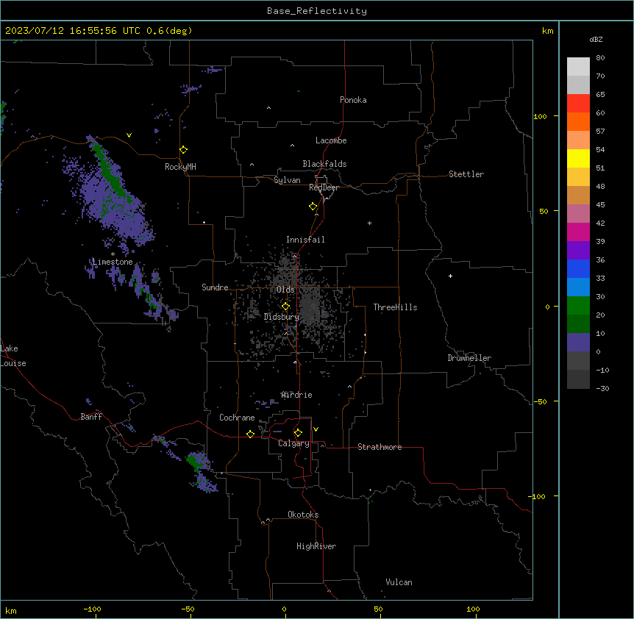Click the yellow v marker northwest of RockyMH

pyautogui.click(x=129, y=135)
